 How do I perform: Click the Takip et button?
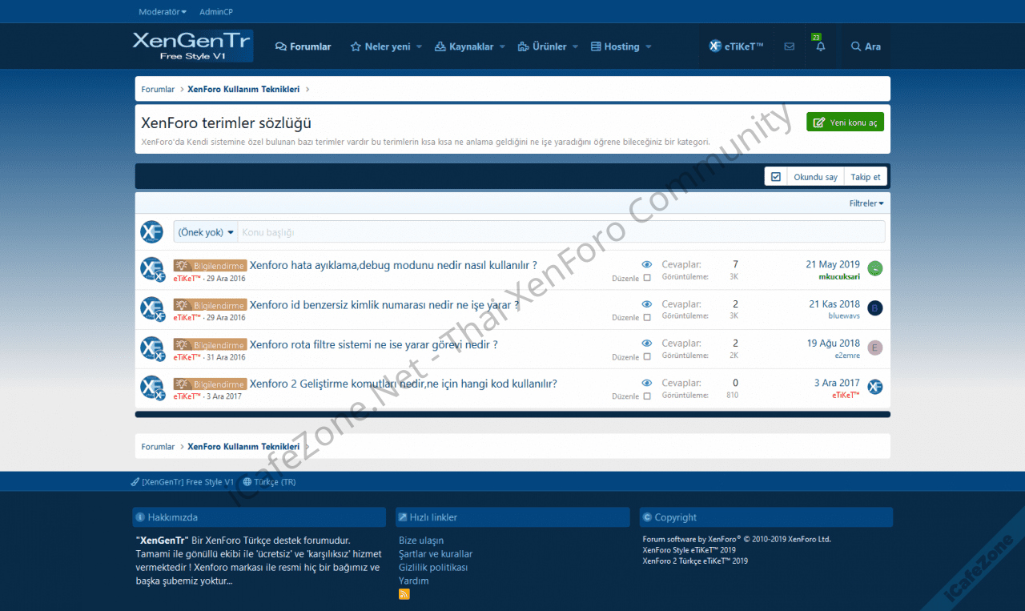[865, 177]
